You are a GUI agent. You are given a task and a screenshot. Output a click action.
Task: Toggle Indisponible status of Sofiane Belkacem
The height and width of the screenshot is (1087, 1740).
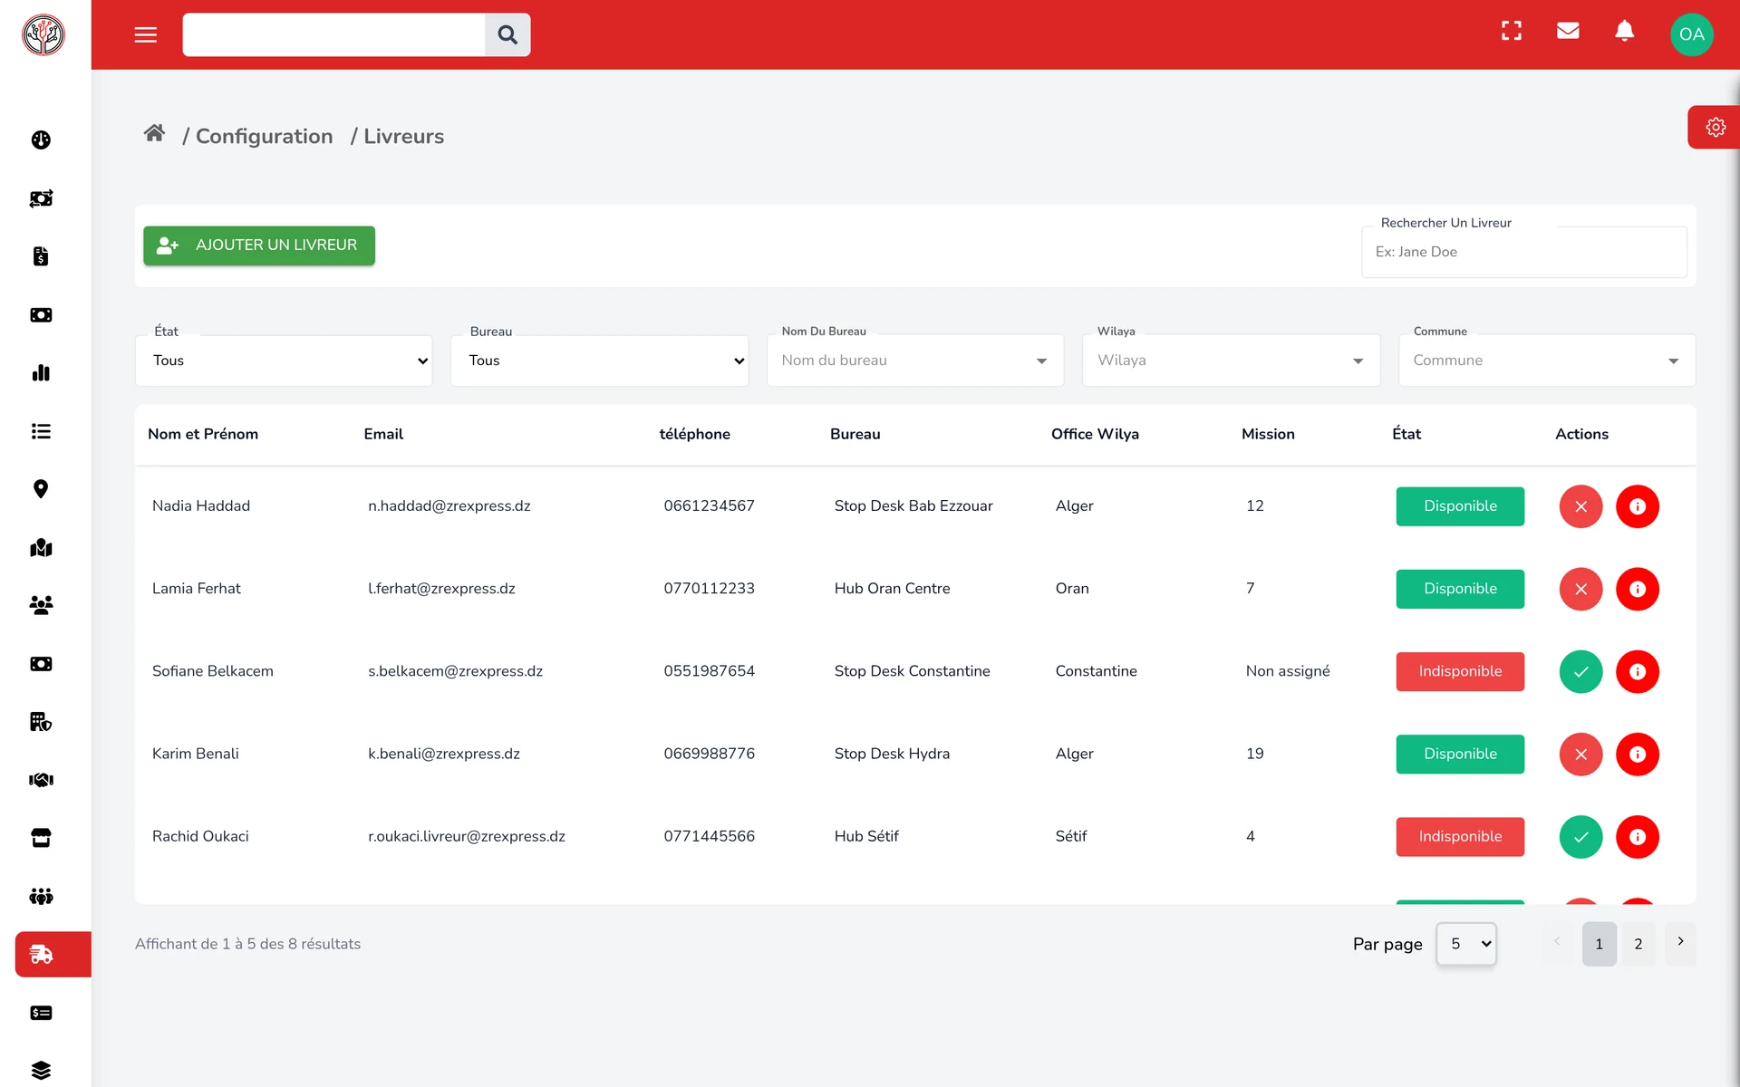(x=1460, y=671)
